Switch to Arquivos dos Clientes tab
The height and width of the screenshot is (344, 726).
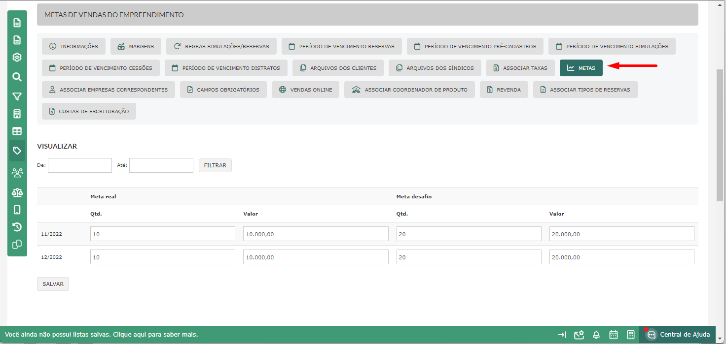338,68
